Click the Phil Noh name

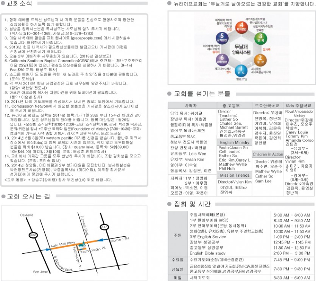click(x=227, y=168)
